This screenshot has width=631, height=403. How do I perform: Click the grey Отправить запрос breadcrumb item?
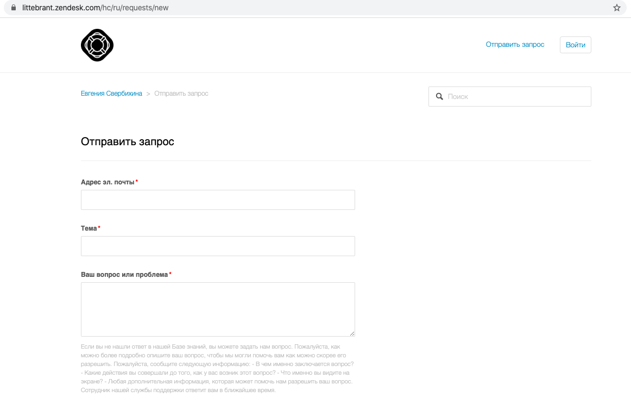coord(181,94)
